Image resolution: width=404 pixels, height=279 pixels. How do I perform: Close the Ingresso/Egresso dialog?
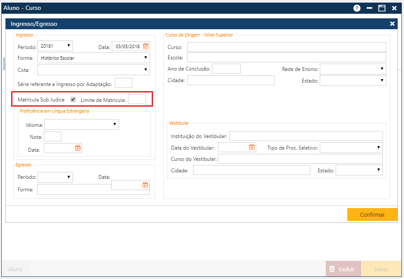[392, 24]
